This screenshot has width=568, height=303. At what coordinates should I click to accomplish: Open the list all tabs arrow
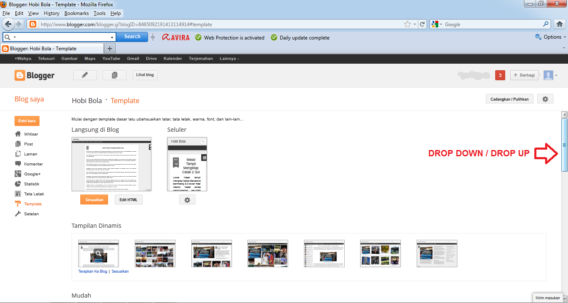pos(564,49)
